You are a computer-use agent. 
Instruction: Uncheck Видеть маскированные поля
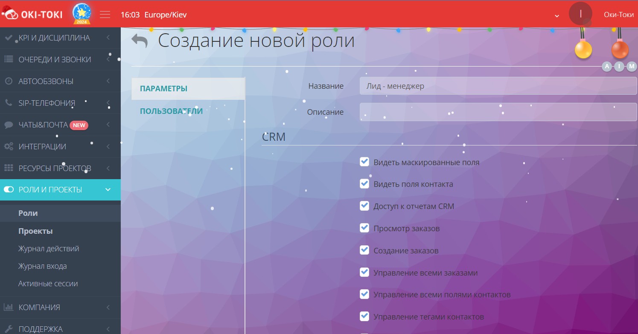click(364, 162)
